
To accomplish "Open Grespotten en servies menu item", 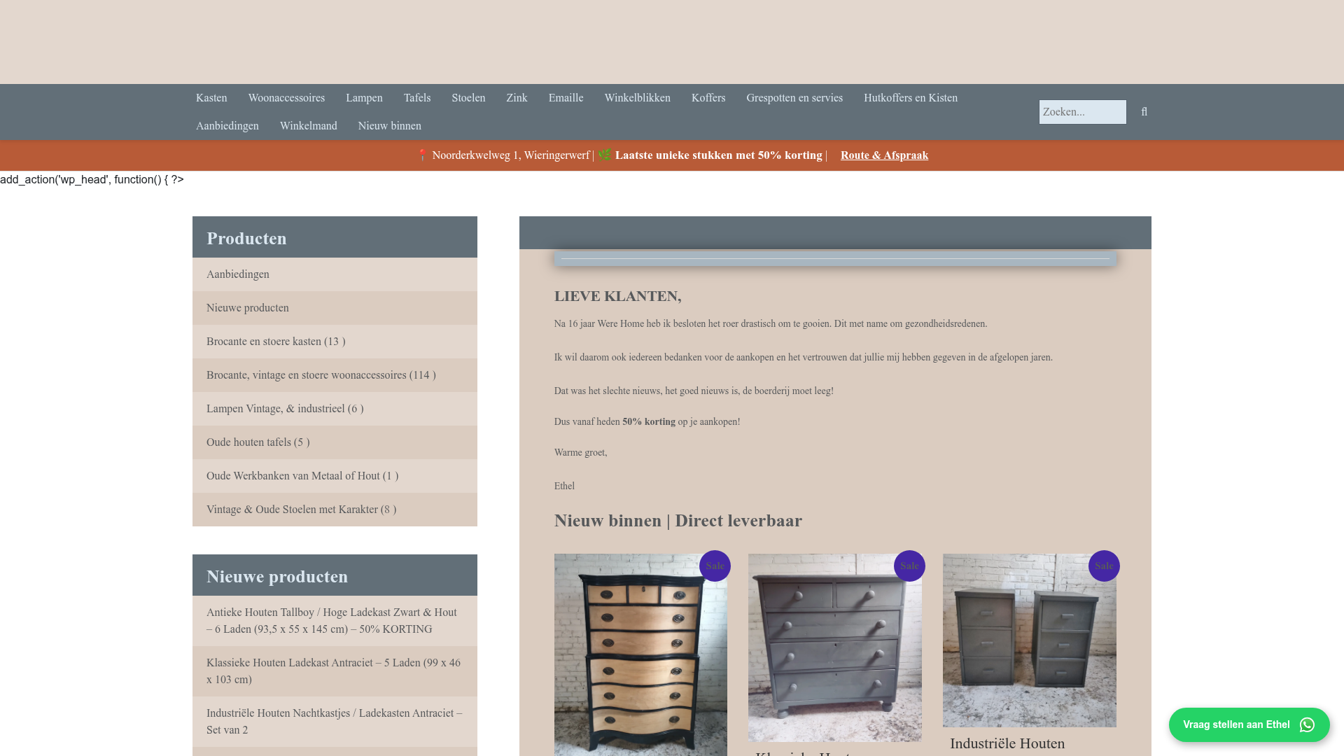I will 794,98.
